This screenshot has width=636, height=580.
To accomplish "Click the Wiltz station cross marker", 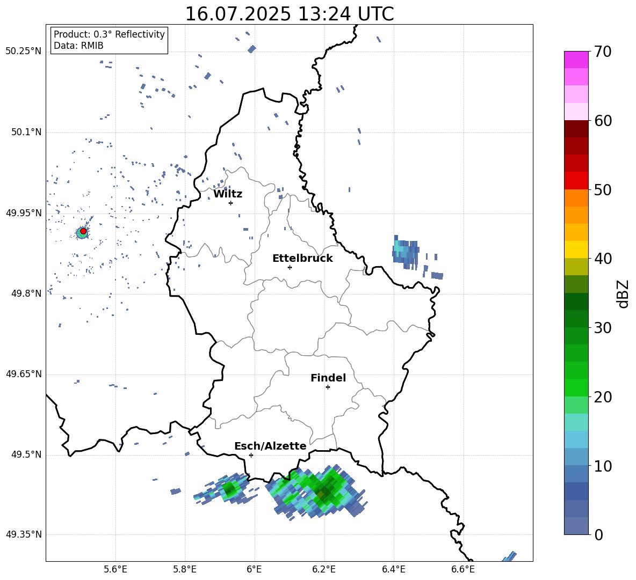I will pos(230,203).
